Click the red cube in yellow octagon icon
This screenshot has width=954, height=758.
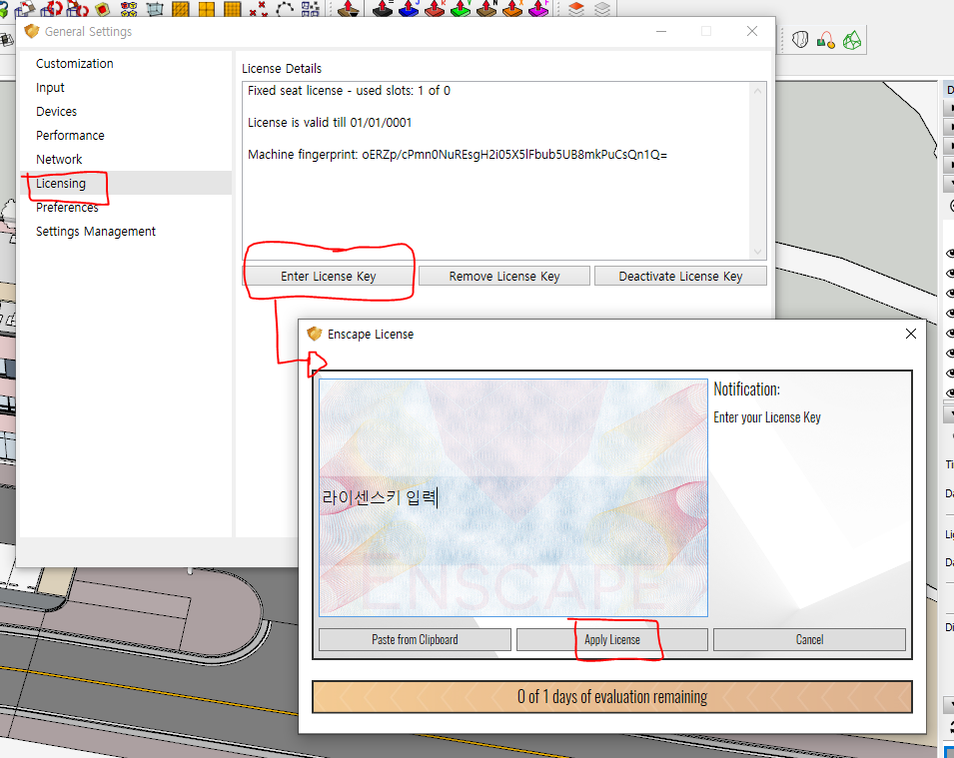pos(102,9)
